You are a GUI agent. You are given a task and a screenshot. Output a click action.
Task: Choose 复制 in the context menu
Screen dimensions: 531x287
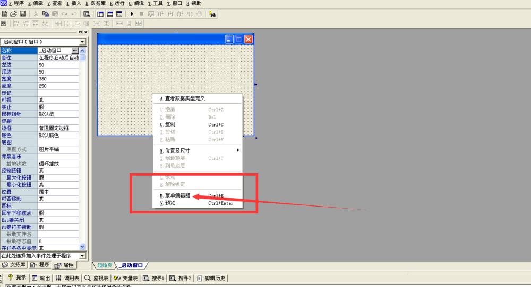(x=198, y=124)
